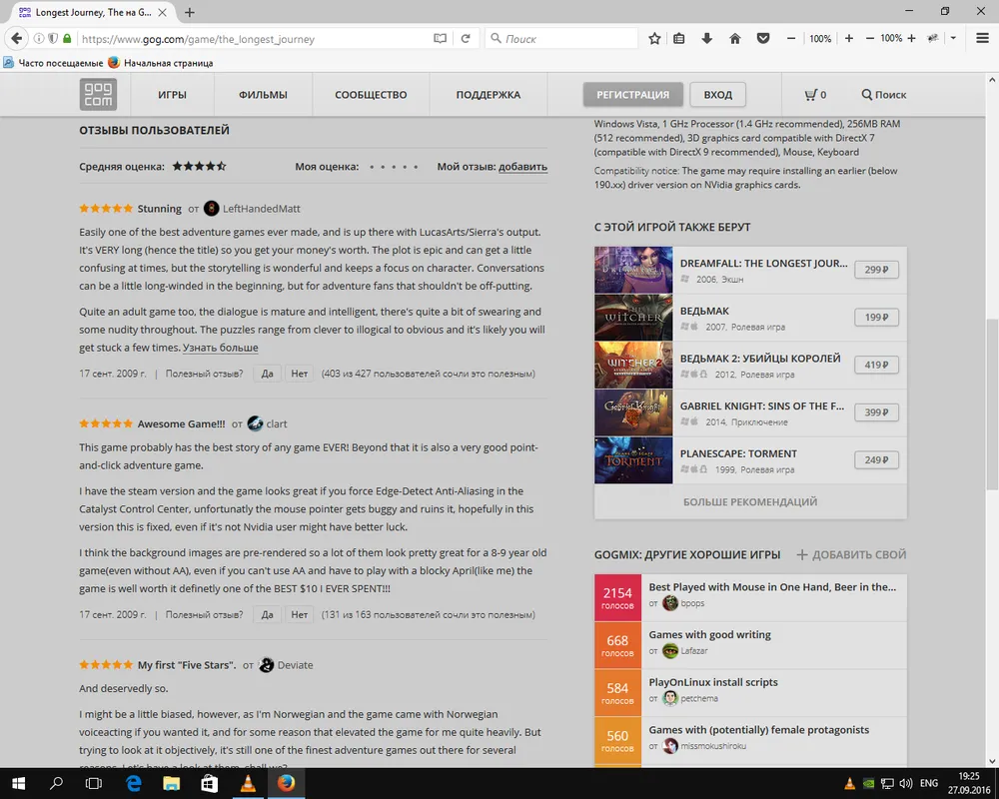The width and height of the screenshot is (999, 799).
Task: Open Windows taskbar search
Action: tap(56, 783)
